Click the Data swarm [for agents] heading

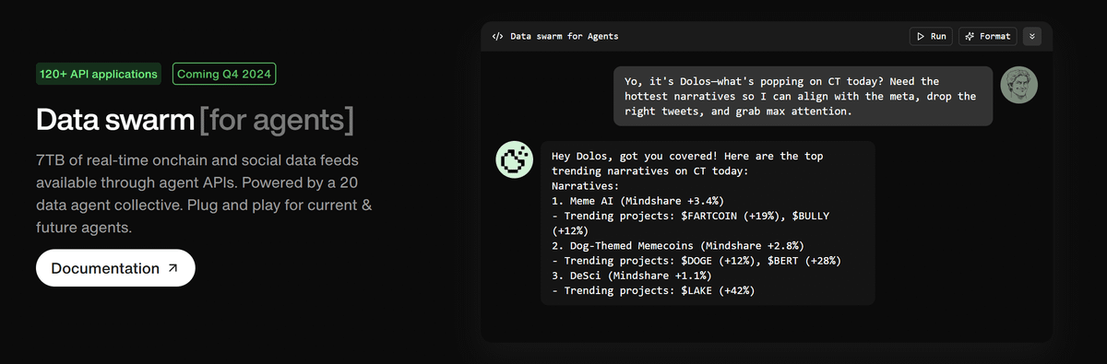tap(195, 121)
